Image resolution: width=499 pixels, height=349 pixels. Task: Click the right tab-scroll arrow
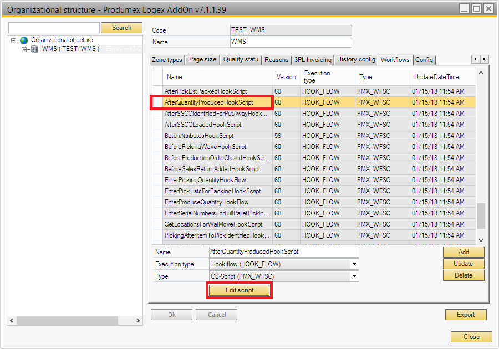[x=485, y=59]
